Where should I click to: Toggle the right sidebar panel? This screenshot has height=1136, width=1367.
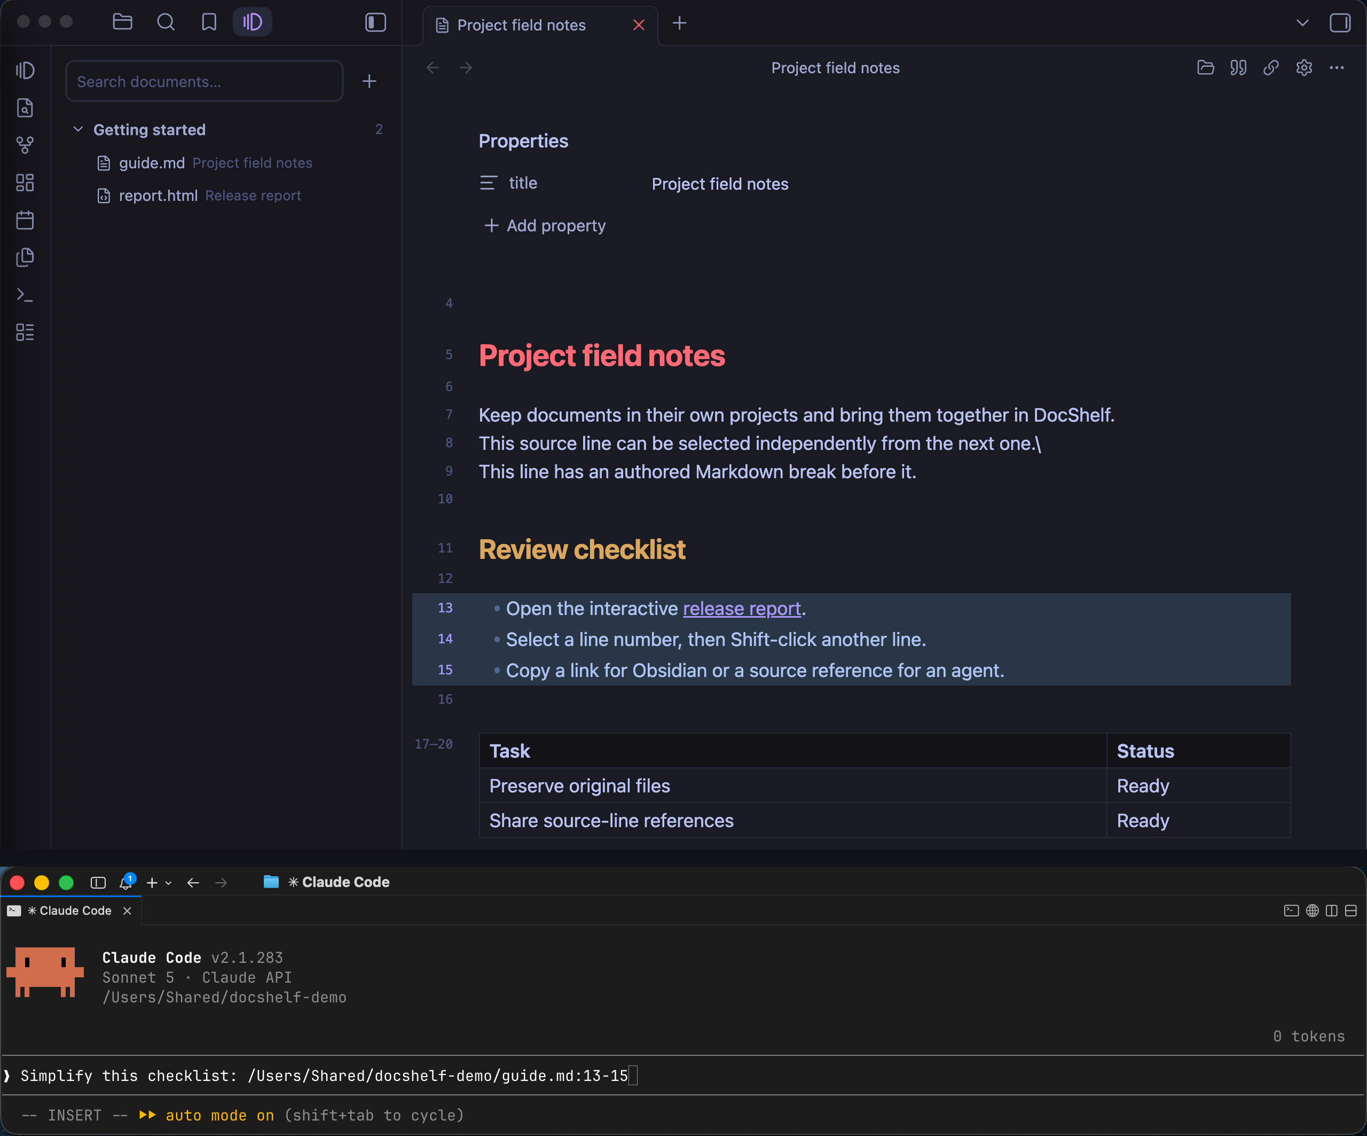pyautogui.click(x=1340, y=23)
